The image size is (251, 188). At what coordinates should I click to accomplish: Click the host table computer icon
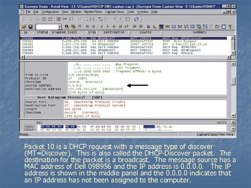pos(161,26)
